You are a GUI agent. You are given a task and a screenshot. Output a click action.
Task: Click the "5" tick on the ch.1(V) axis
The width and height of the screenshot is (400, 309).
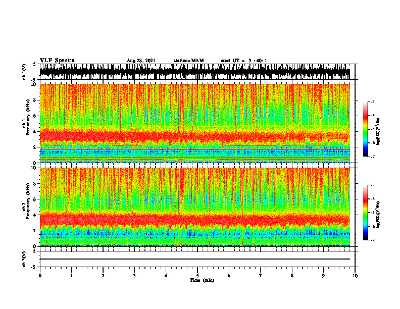coord(34,65)
